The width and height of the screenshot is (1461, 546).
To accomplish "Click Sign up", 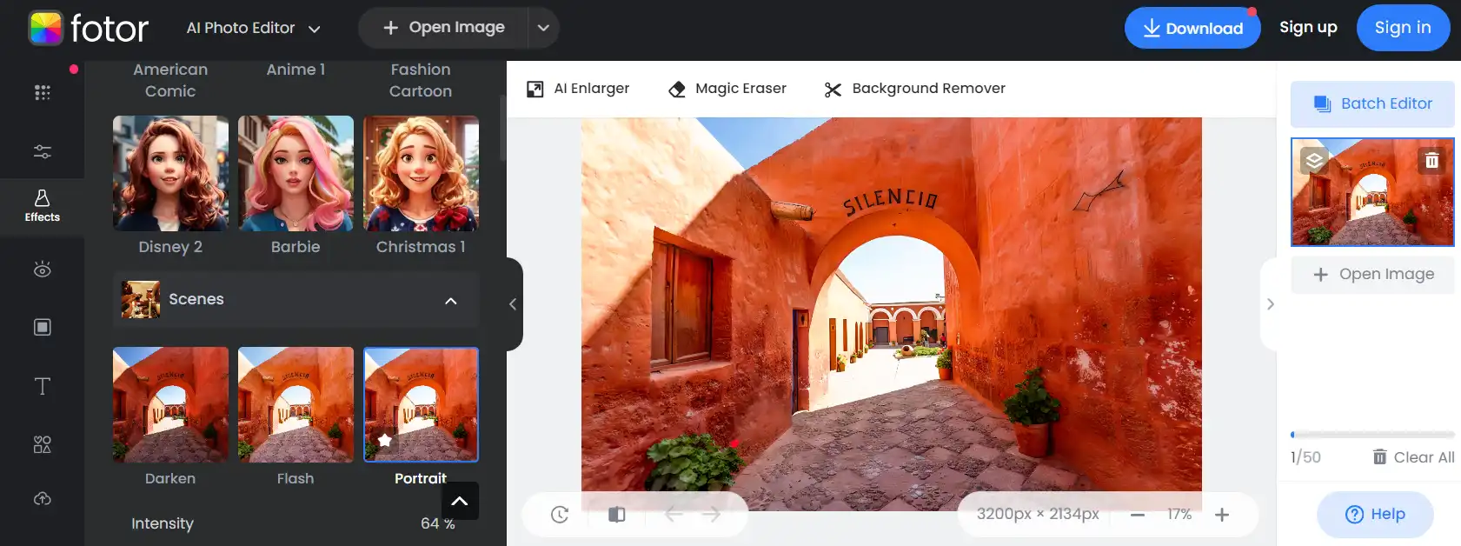I will click(x=1308, y=28).
